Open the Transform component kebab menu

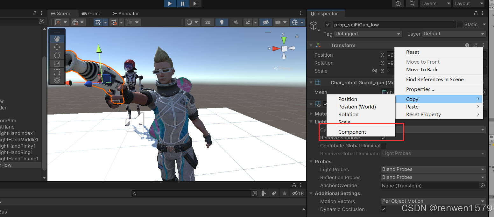coord(483,45)
